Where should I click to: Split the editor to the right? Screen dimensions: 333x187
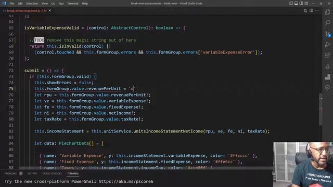(x=311, y=10)
